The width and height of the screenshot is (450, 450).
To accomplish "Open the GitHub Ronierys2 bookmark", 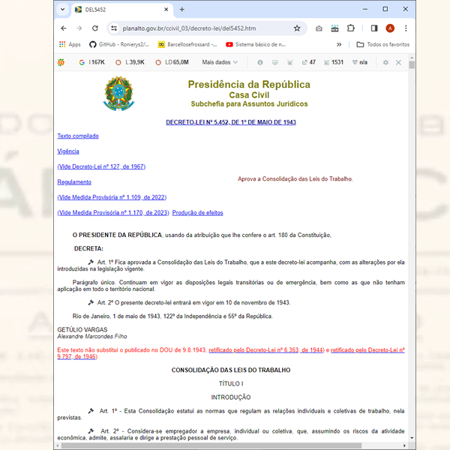I will point(119,44).
